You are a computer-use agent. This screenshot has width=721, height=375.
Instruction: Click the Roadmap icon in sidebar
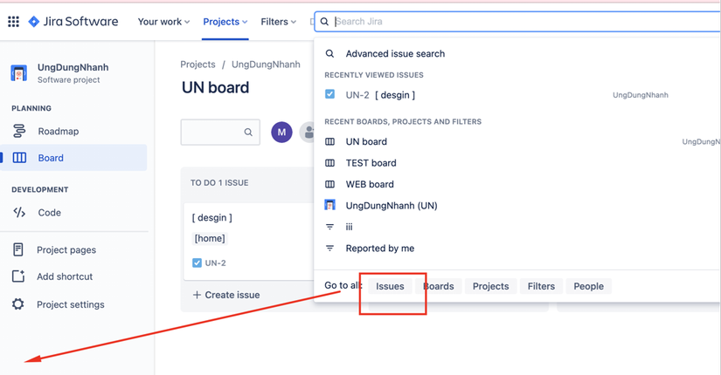(x=19, y=131)
